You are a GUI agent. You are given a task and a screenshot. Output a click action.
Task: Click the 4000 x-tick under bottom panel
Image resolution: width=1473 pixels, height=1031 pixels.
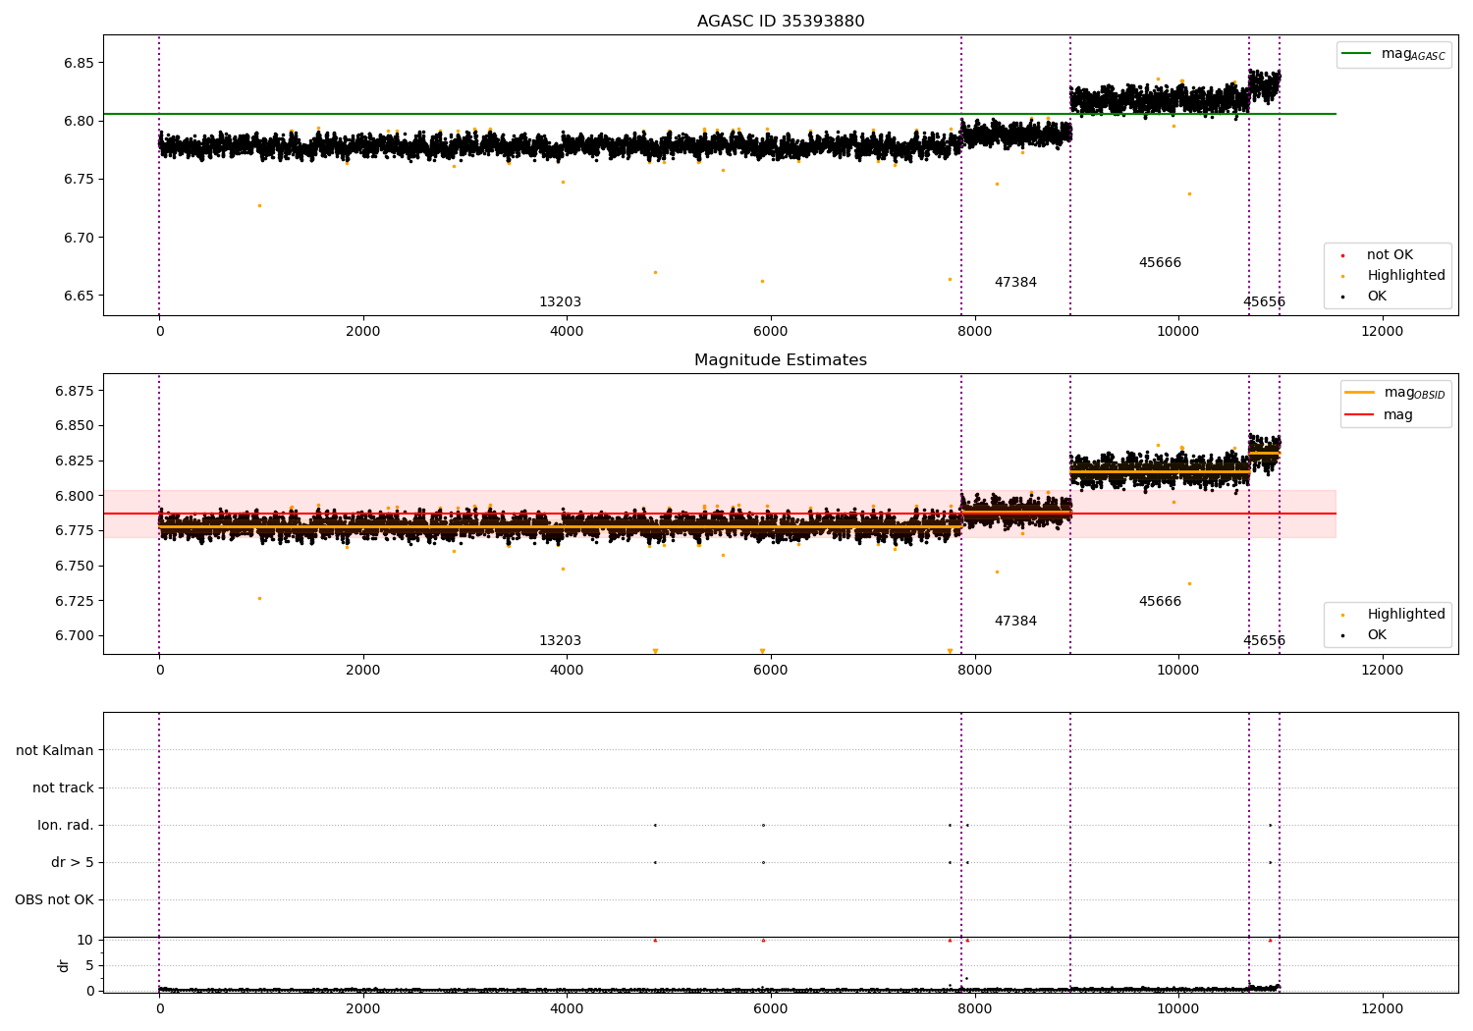tap(567, 1009)
